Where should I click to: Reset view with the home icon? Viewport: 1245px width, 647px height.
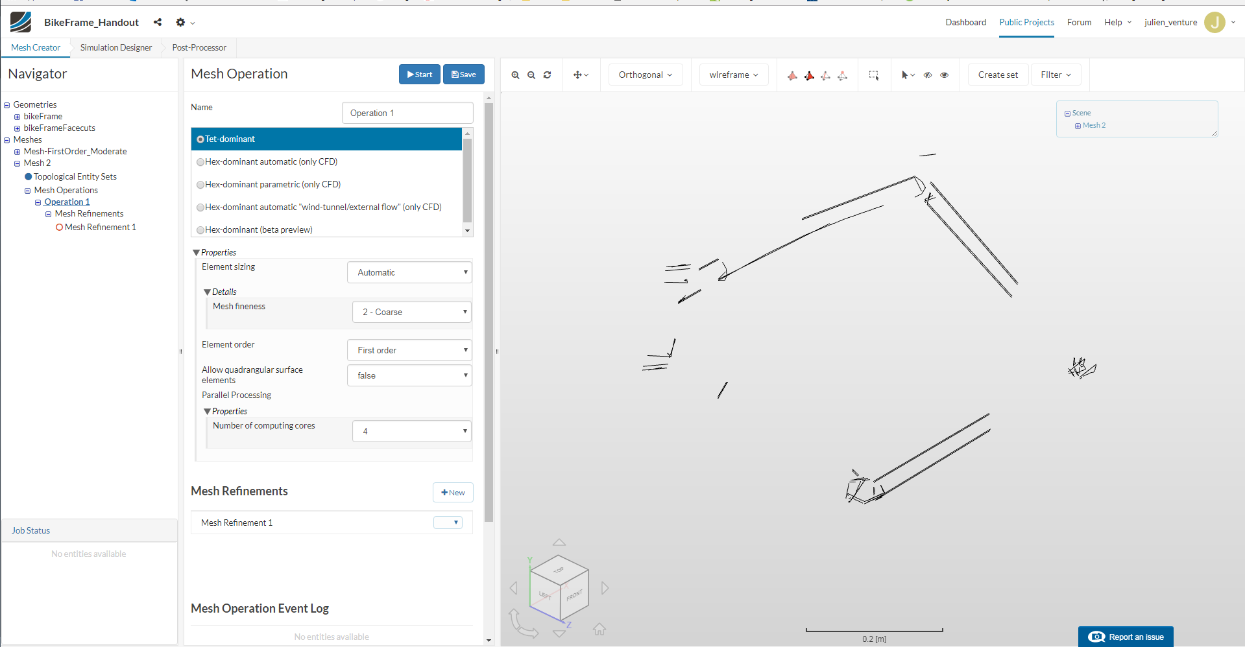(x=599, y=629)
